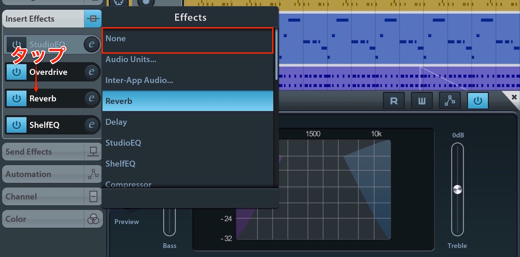
Task: Select the Reverb insert slot
Action: [x=52, y=99]
